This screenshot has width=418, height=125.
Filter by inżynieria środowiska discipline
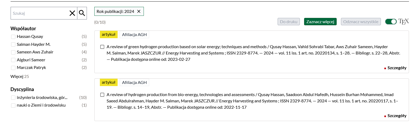(13, 98)
